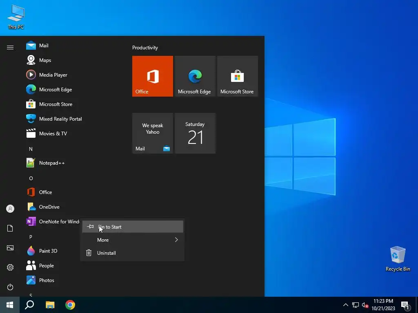Open the taskbar clock and date
The image size is (418, 313).
(383, 305)
